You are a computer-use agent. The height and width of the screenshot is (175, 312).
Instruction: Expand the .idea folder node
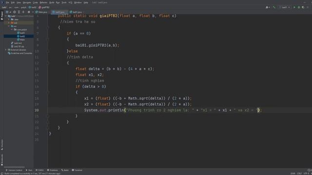(x=9, y=19)
